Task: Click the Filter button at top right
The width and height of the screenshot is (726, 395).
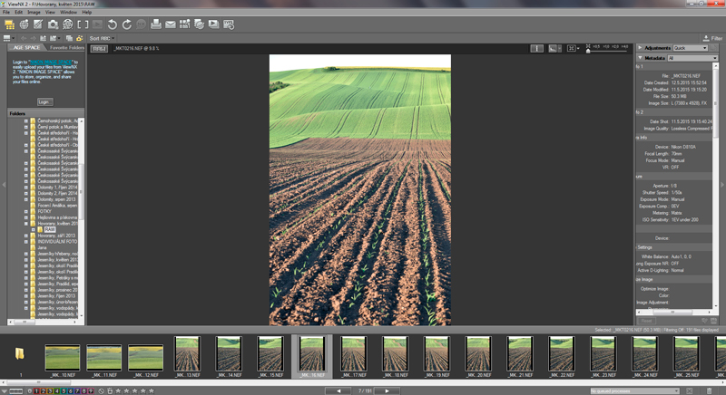Action: [712, 38]
